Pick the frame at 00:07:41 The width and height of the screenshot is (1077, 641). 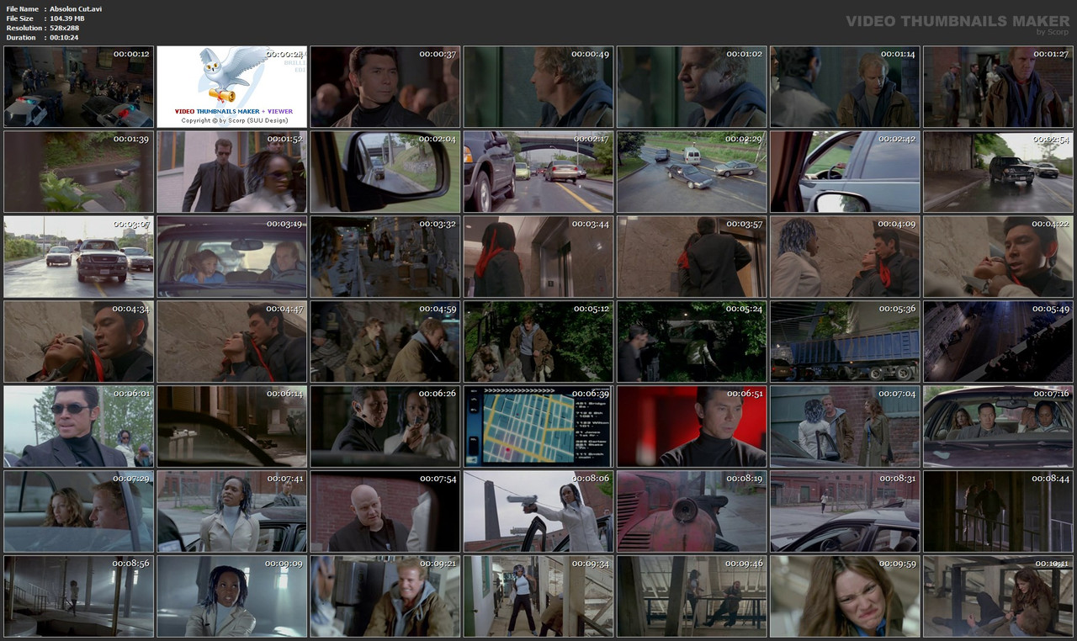[x=232, y=511]
